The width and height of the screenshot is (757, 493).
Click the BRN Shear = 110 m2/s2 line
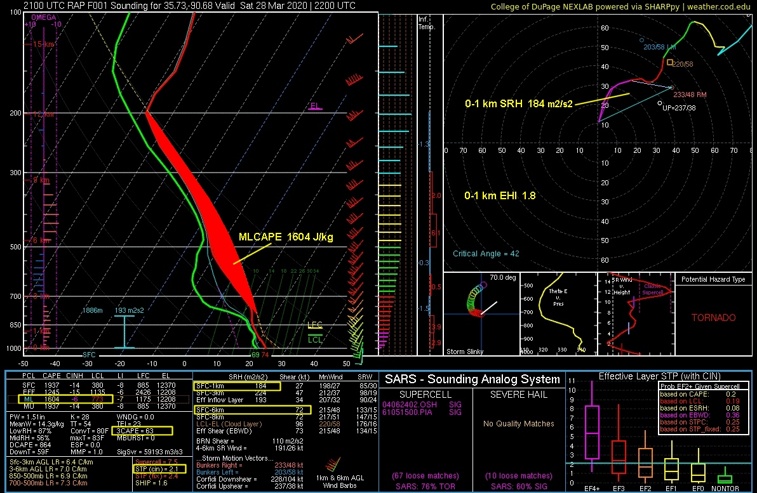[x=250, y=441]
